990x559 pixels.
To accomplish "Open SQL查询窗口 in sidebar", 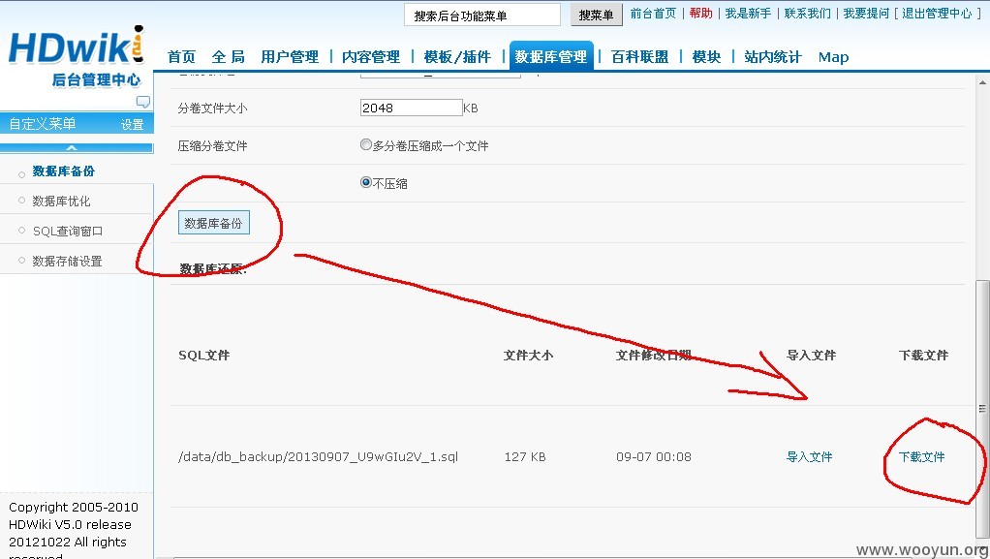I will [68, 232].
